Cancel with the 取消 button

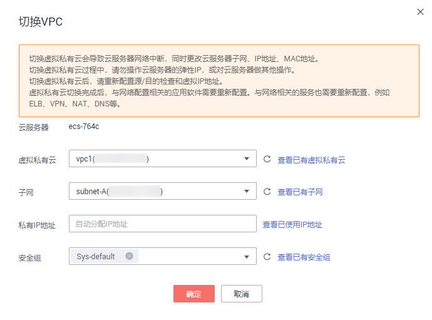(241, 294)
